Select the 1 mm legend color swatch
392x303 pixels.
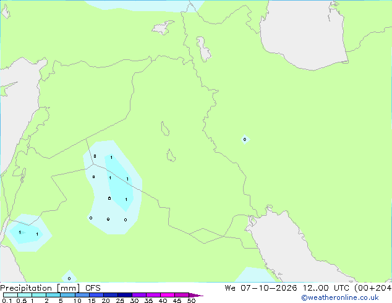click(x=39, y=295)
